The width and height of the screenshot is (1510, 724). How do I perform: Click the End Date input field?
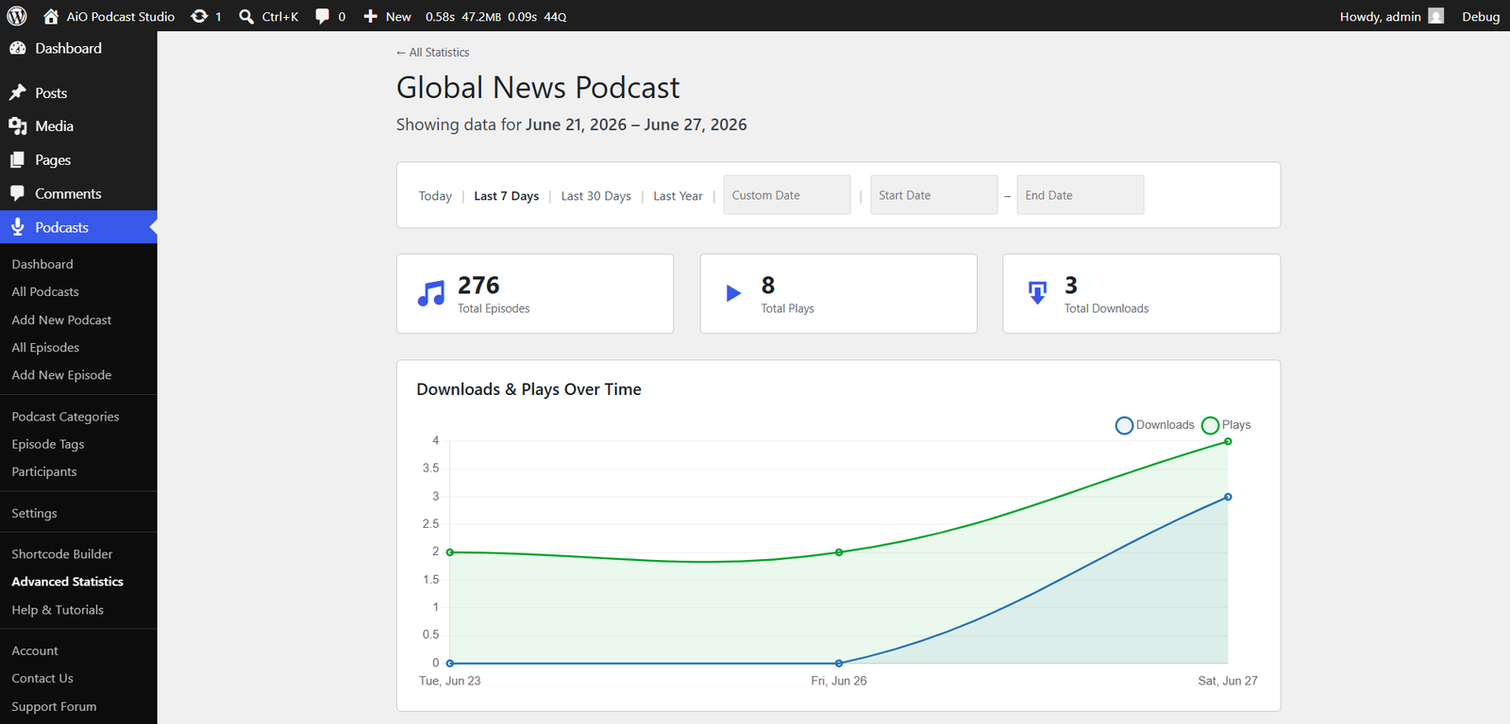point(1080,195)
